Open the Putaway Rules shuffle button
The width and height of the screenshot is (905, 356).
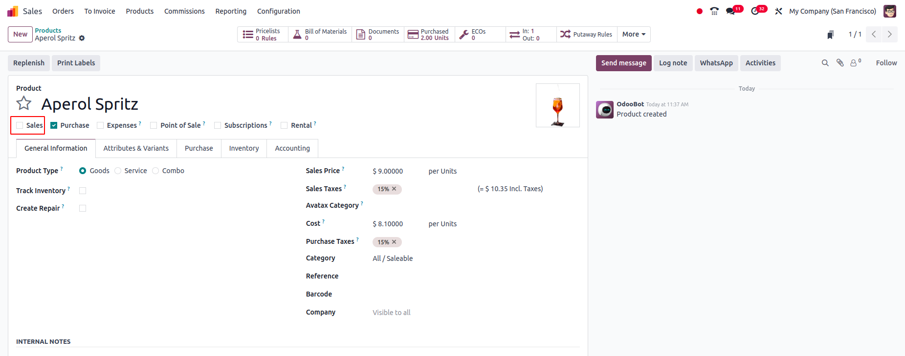pyautogui.click(x=587, y=35)
